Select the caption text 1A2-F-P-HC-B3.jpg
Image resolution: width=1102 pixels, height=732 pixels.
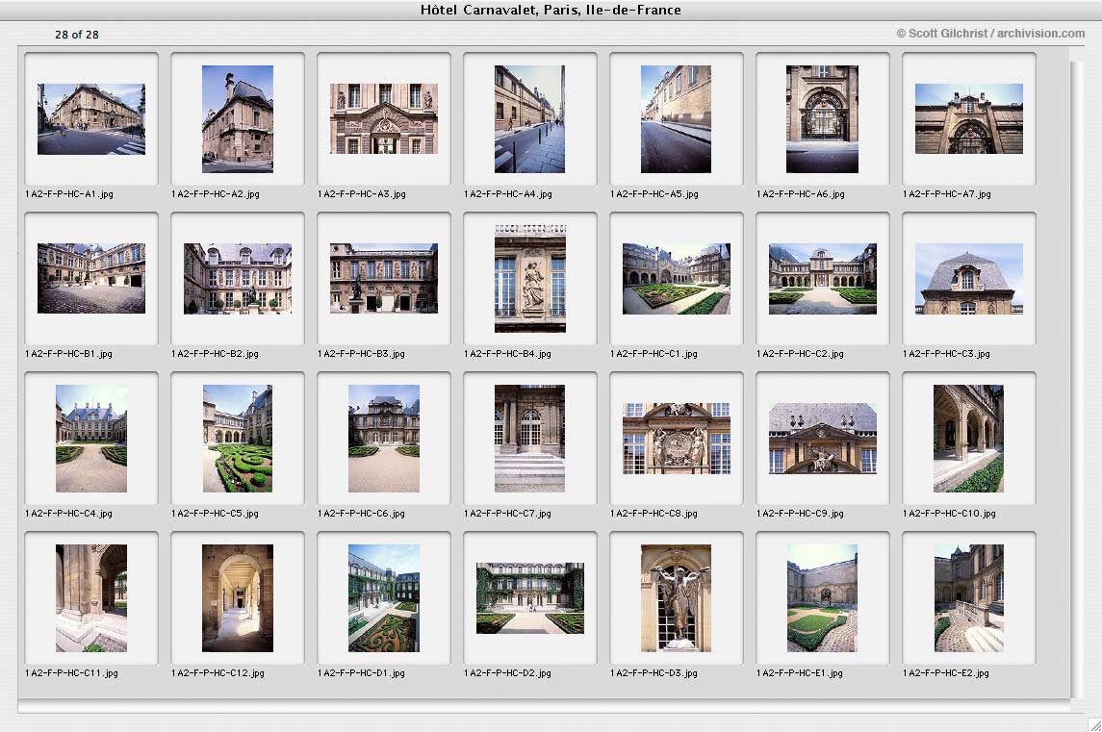(x=361, y=354)
